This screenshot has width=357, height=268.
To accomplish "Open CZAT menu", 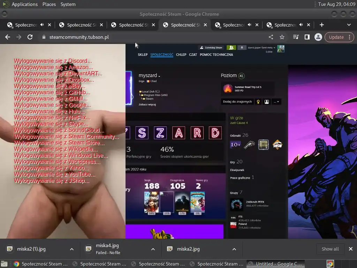I will (193, 55).
